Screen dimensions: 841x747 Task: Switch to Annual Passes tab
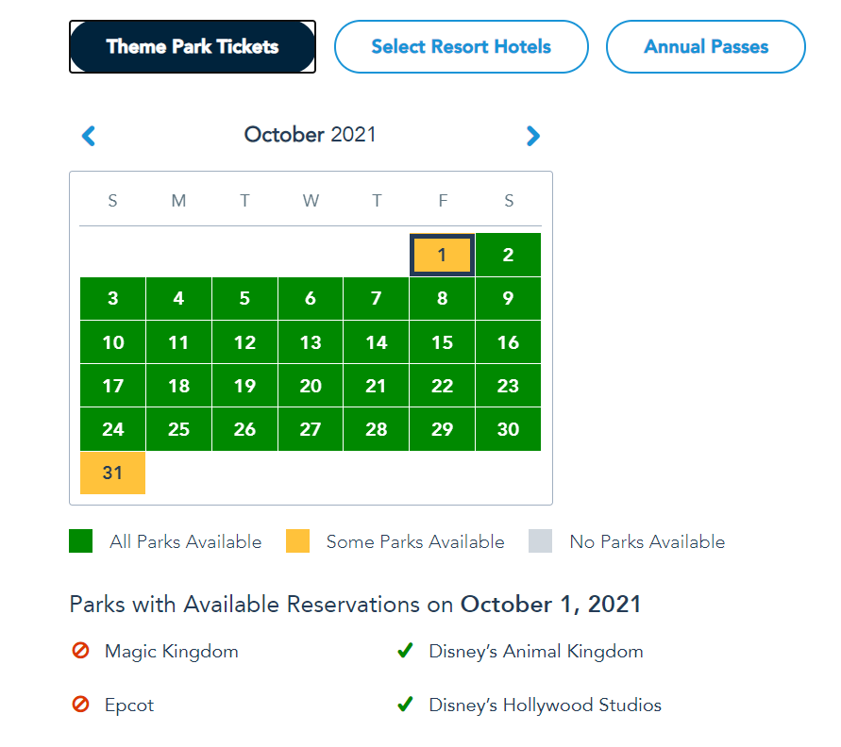(706, 46)
